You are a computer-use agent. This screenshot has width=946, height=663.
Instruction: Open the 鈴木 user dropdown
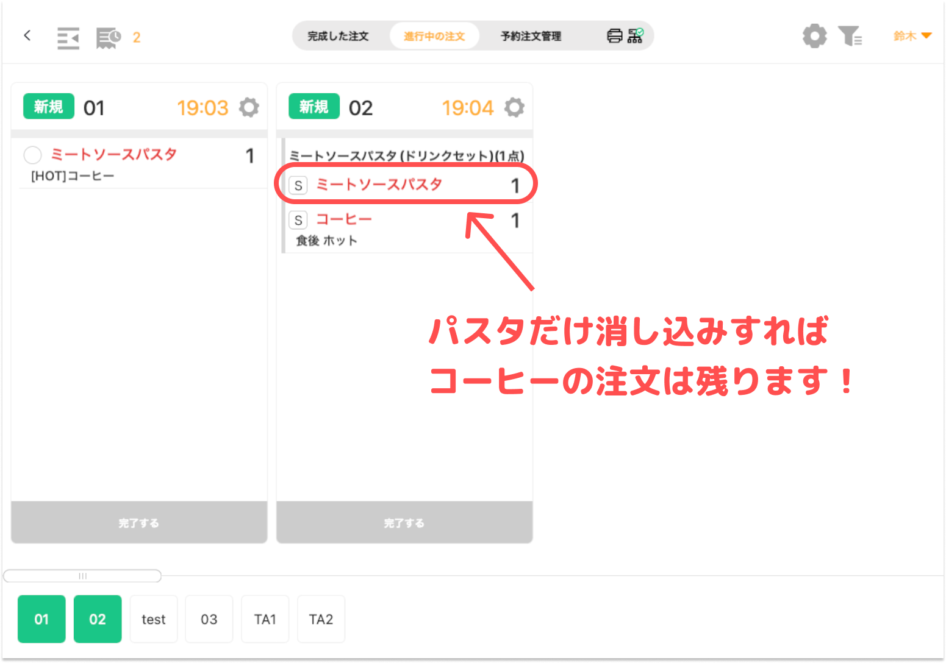(912, 36)
